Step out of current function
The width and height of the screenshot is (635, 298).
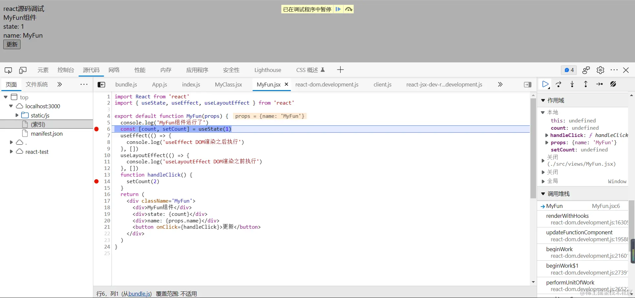tap(586, 84)
